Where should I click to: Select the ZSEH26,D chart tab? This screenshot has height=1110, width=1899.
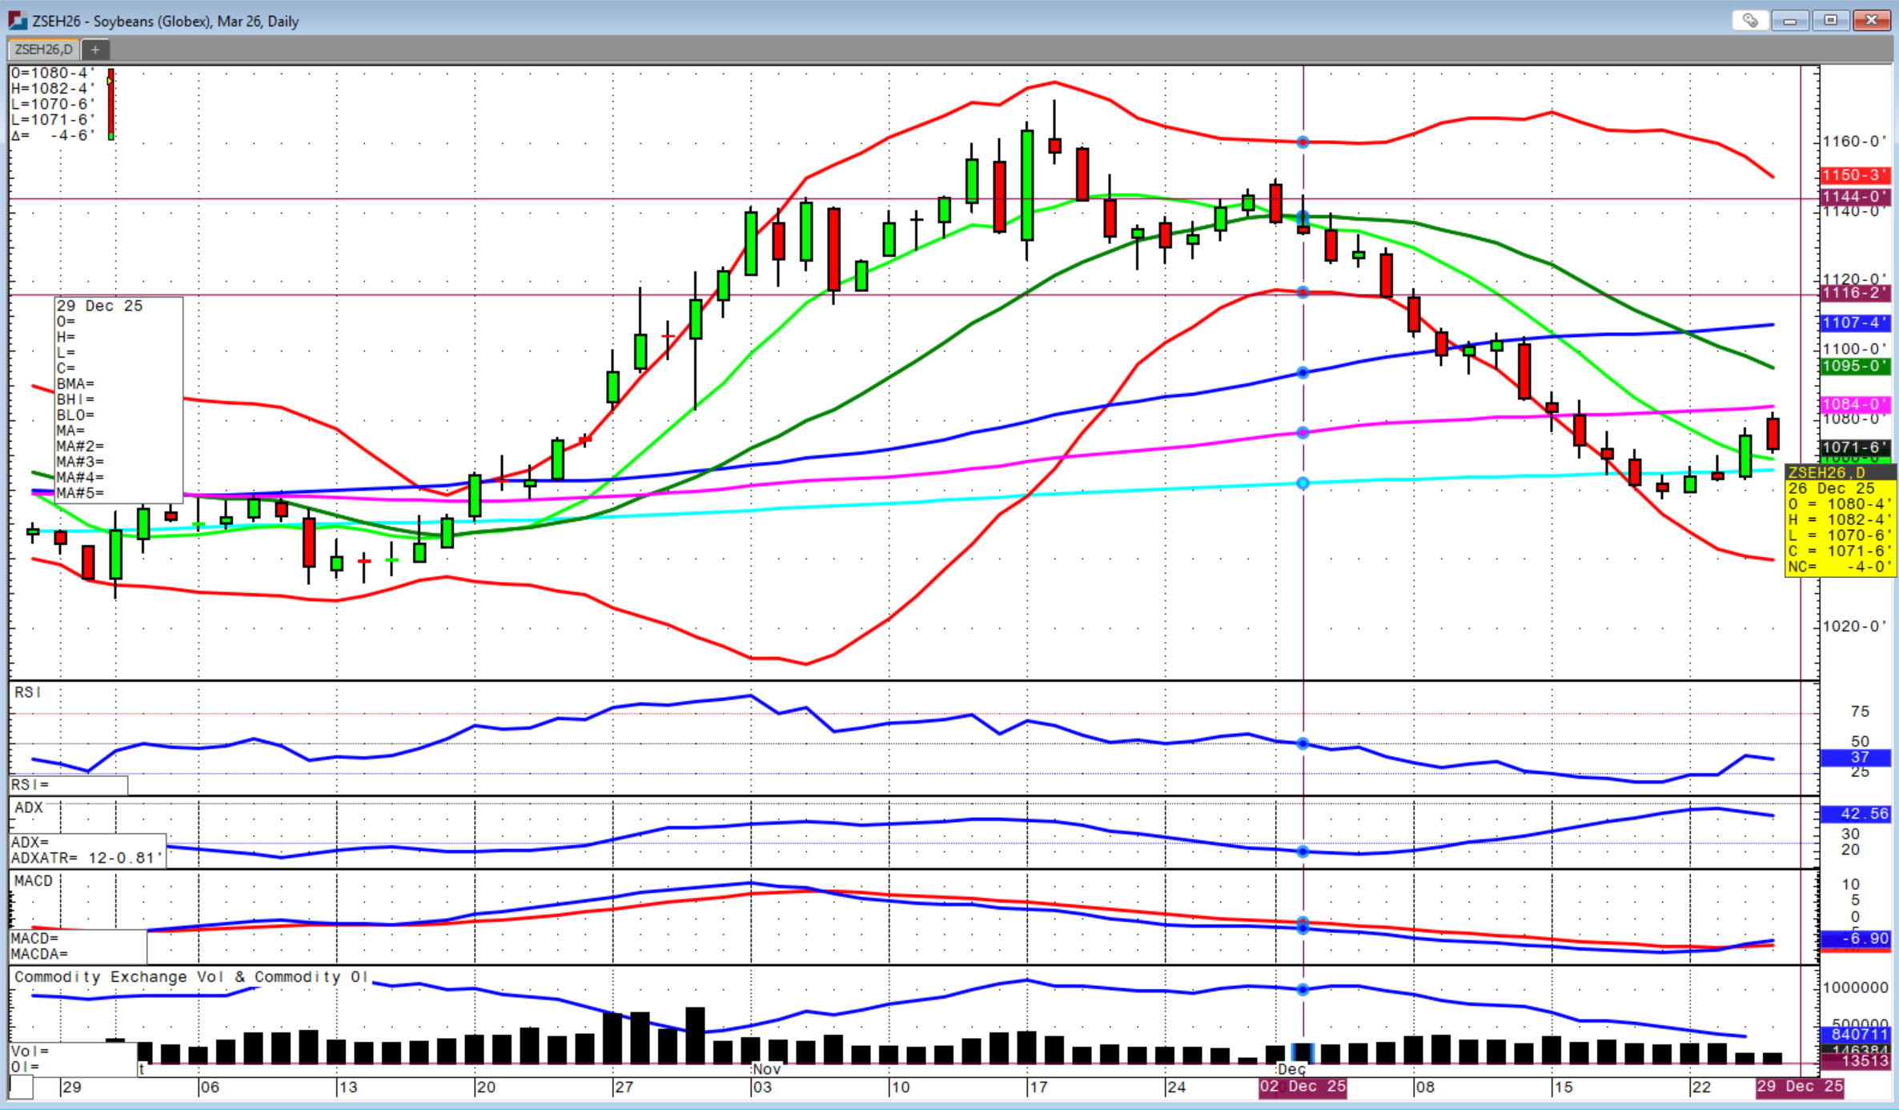coord(44,50)
